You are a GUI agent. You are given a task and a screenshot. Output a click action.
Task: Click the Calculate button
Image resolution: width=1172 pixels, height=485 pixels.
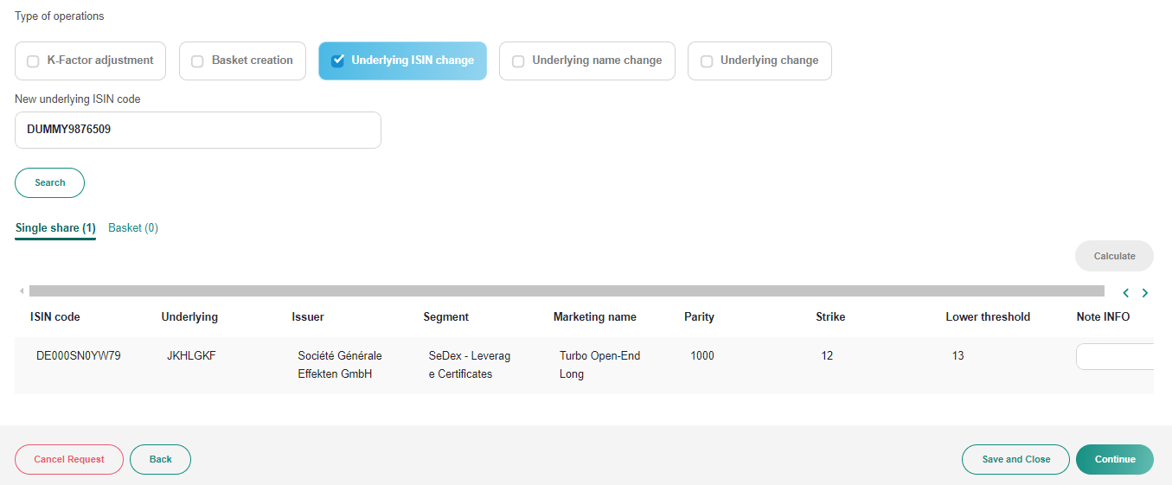click(x=1114, y=256)
